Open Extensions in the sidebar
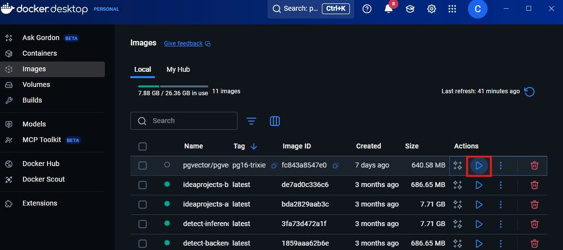The width and height of the screenshot is (563, 250). coord(52,203)
